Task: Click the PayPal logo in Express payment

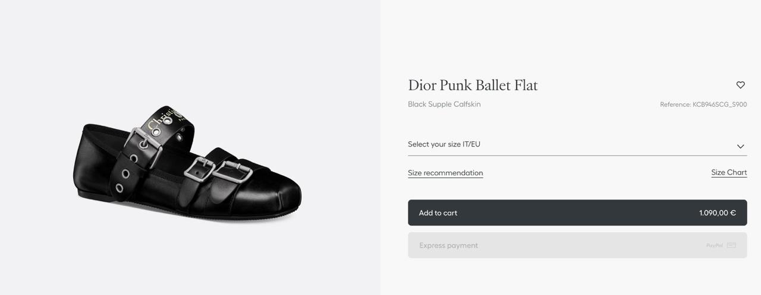Action: click(x=714, y=245)
